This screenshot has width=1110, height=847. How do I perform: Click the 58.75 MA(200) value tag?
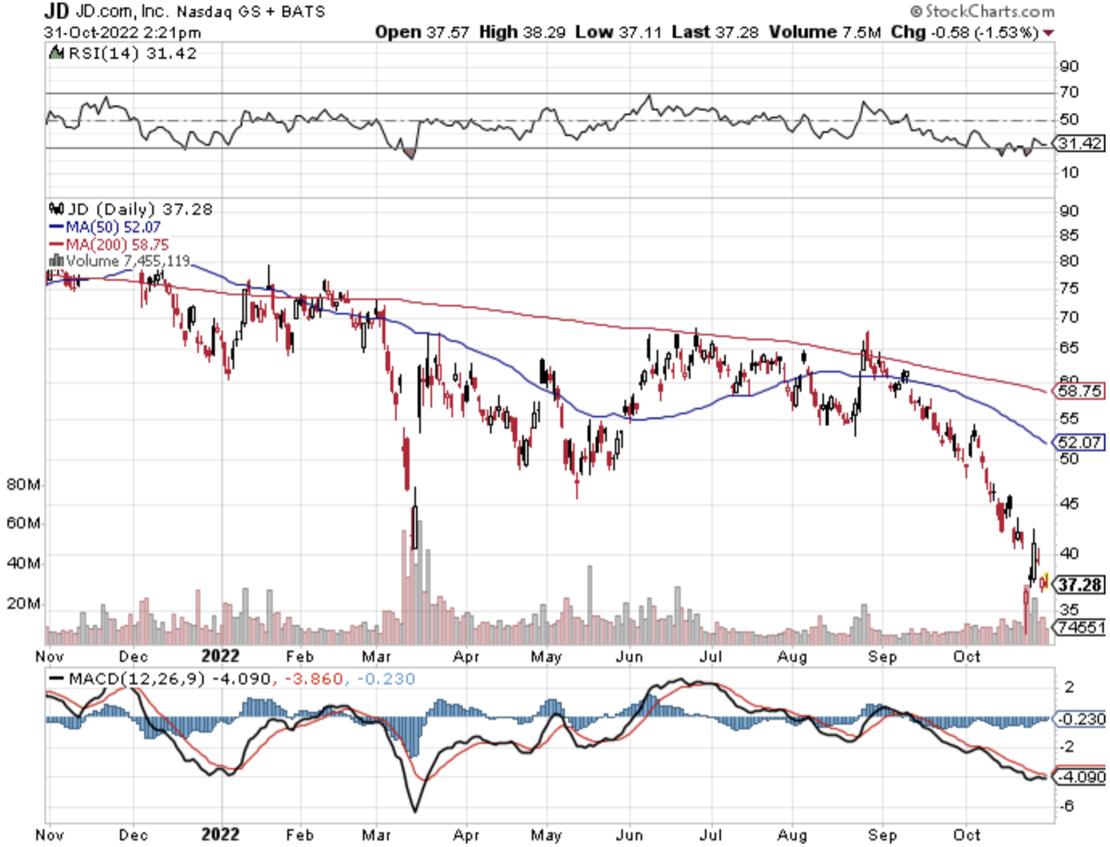coord(1078,391)
